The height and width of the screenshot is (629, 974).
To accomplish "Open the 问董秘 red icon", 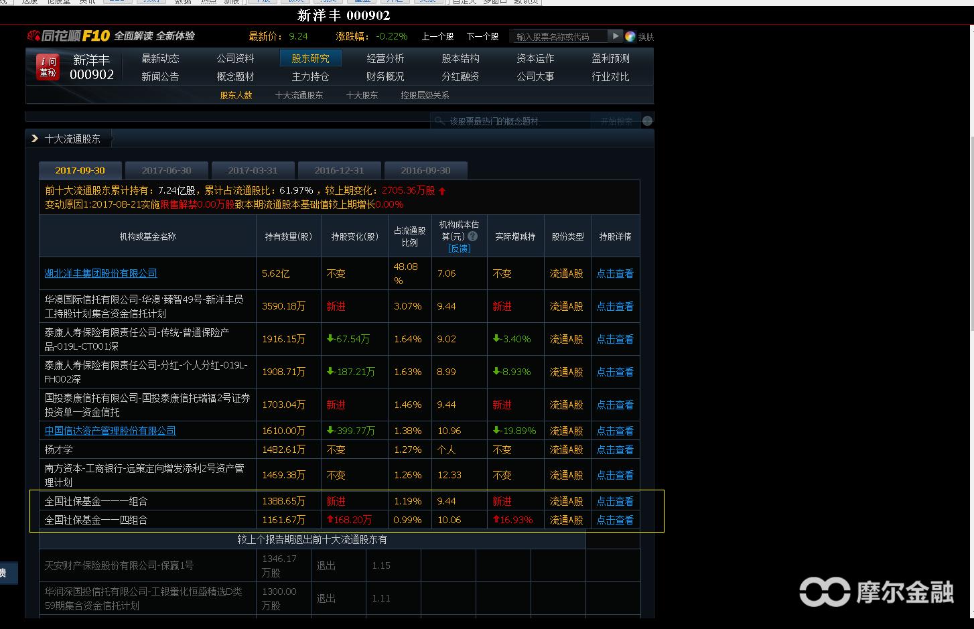I will click(x=48, y=67).
